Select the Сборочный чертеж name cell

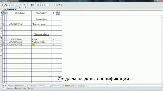click(42, 24)
